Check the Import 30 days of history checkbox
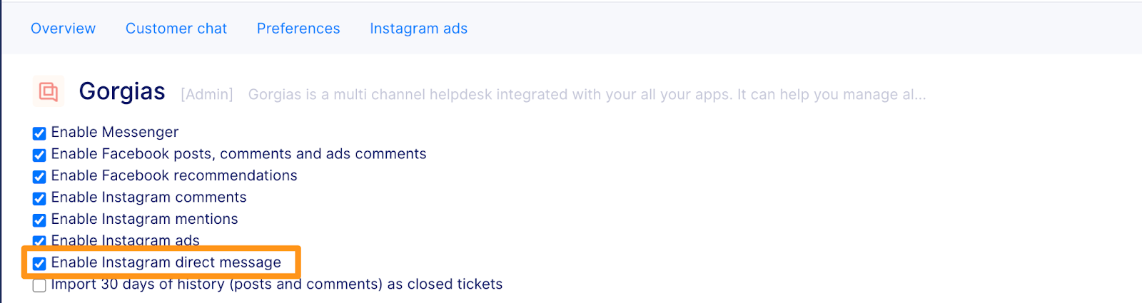1142x303 pixels. (39, 285)
